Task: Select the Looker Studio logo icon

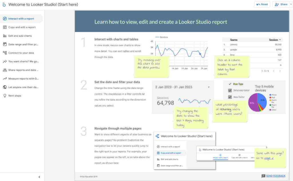Action: tap(3, 4)
